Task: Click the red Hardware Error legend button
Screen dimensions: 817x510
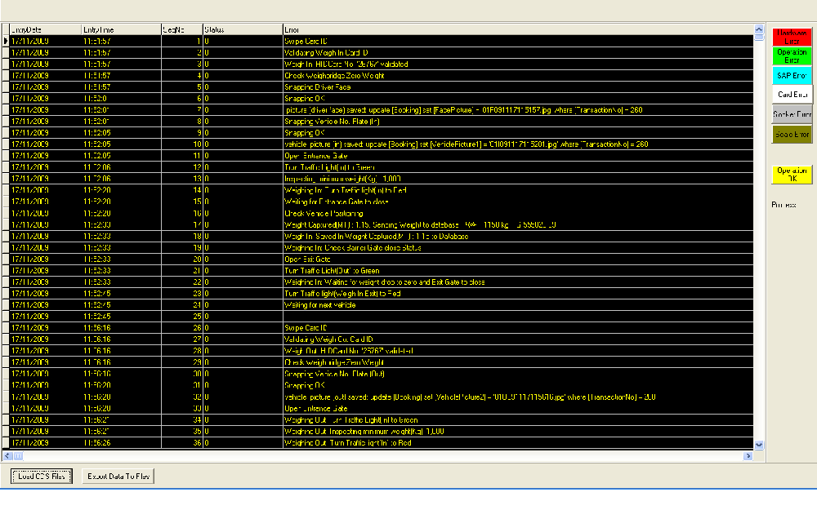Action: tap(792, 37)
